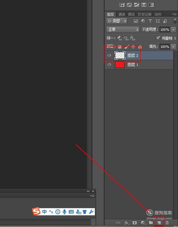Select the 图层 1 layer name
Screen dimensions: 178x227
[x=133, y=65]
